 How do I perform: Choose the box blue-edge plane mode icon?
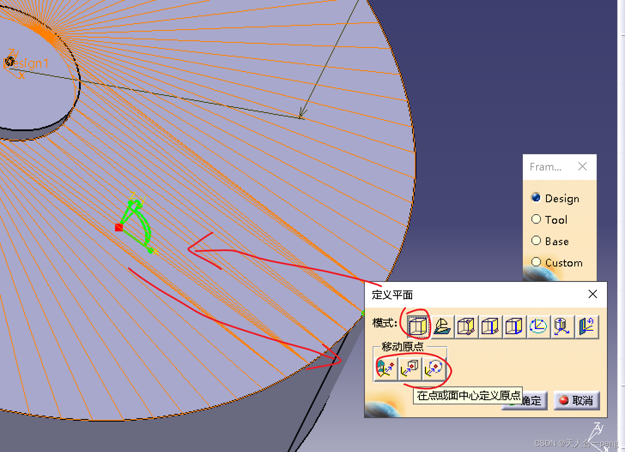click(x=514, y=327)
